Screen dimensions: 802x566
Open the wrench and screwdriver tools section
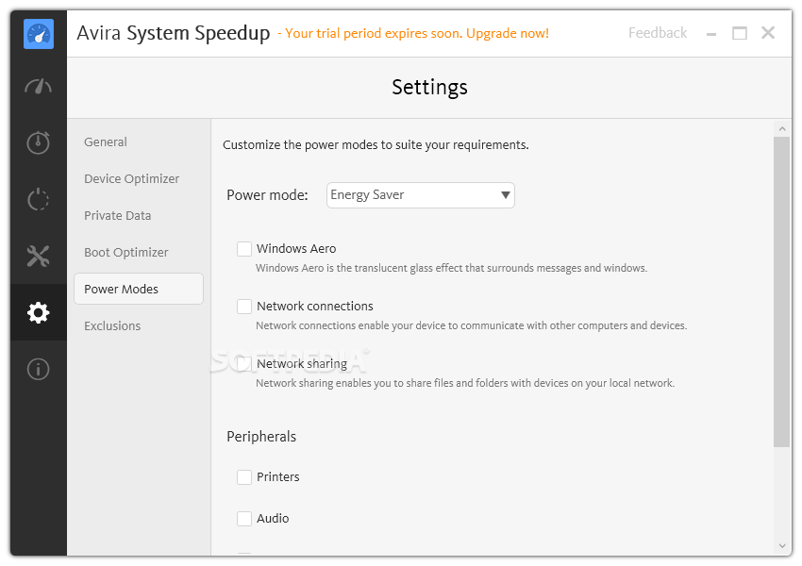click(39, 257)
